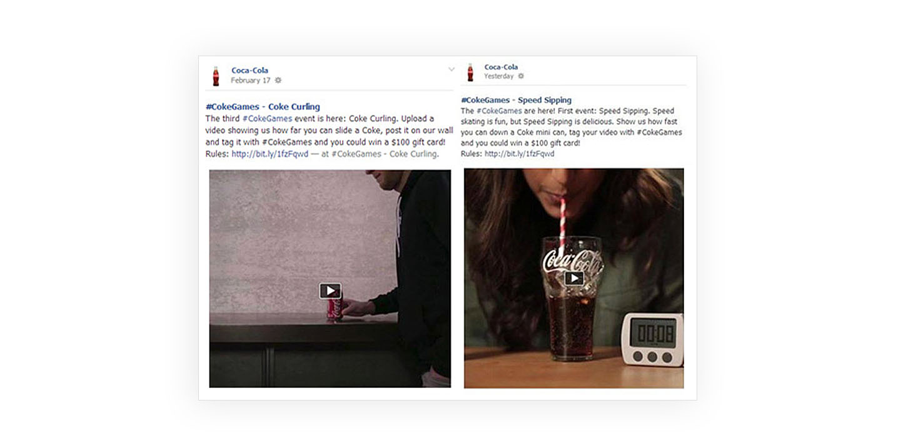913x448 pixels.
Task: Open the dropdown chevron on the Curling post
Action: click(x=451, y=69)
